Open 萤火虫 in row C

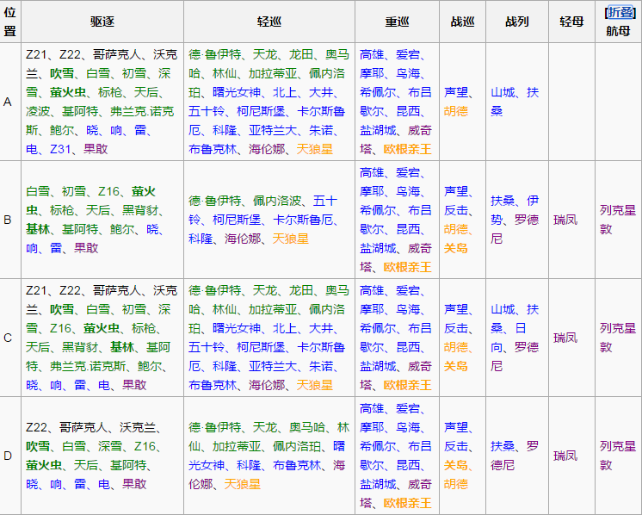pyautogui.click(x=102, y=328)
